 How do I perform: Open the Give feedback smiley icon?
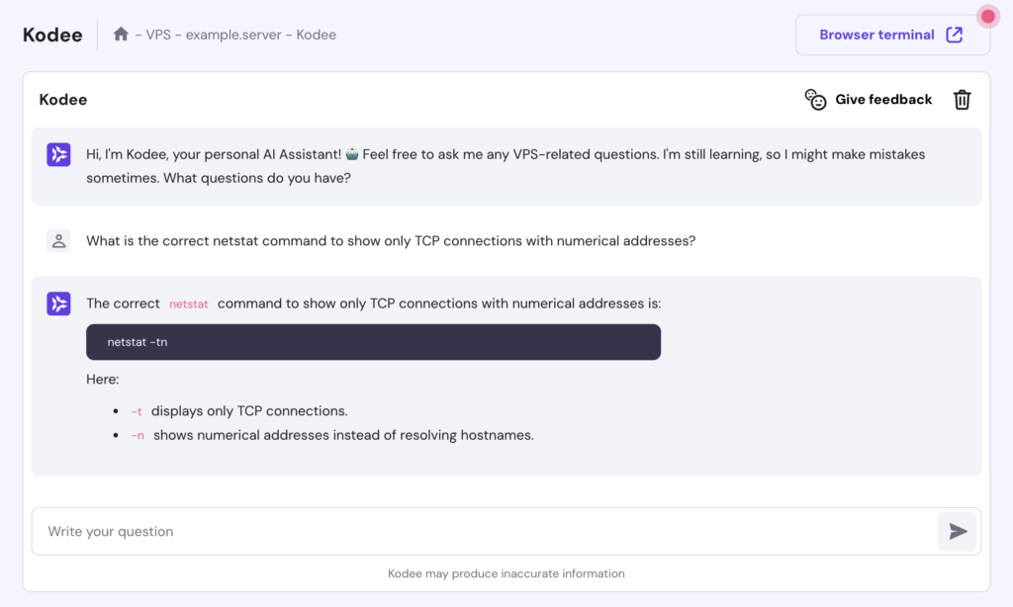tap(814, 99)
